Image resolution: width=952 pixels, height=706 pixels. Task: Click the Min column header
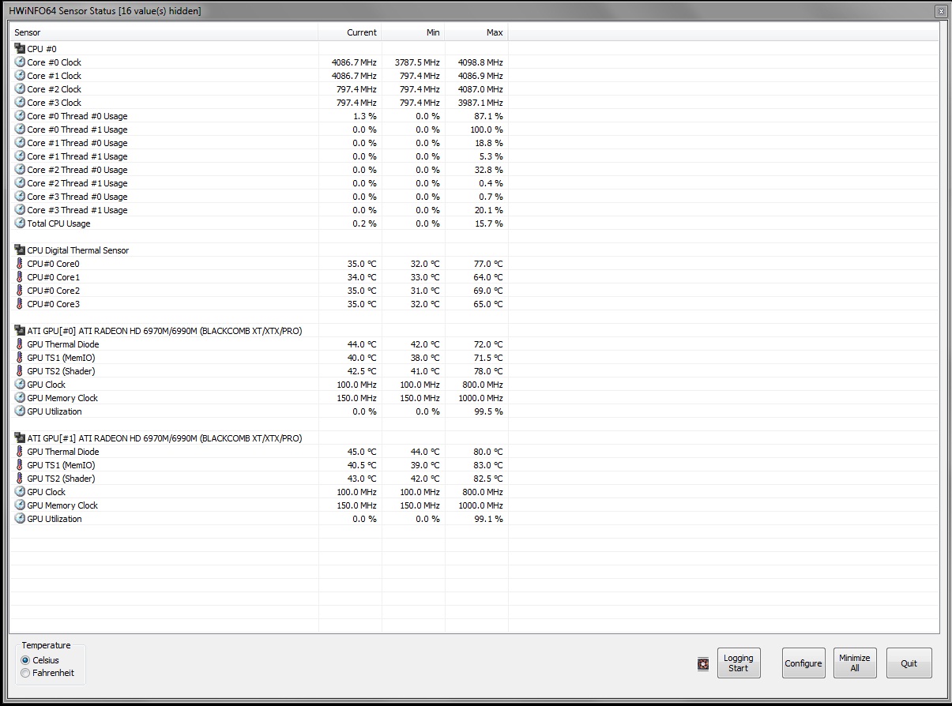pos(413,32)
